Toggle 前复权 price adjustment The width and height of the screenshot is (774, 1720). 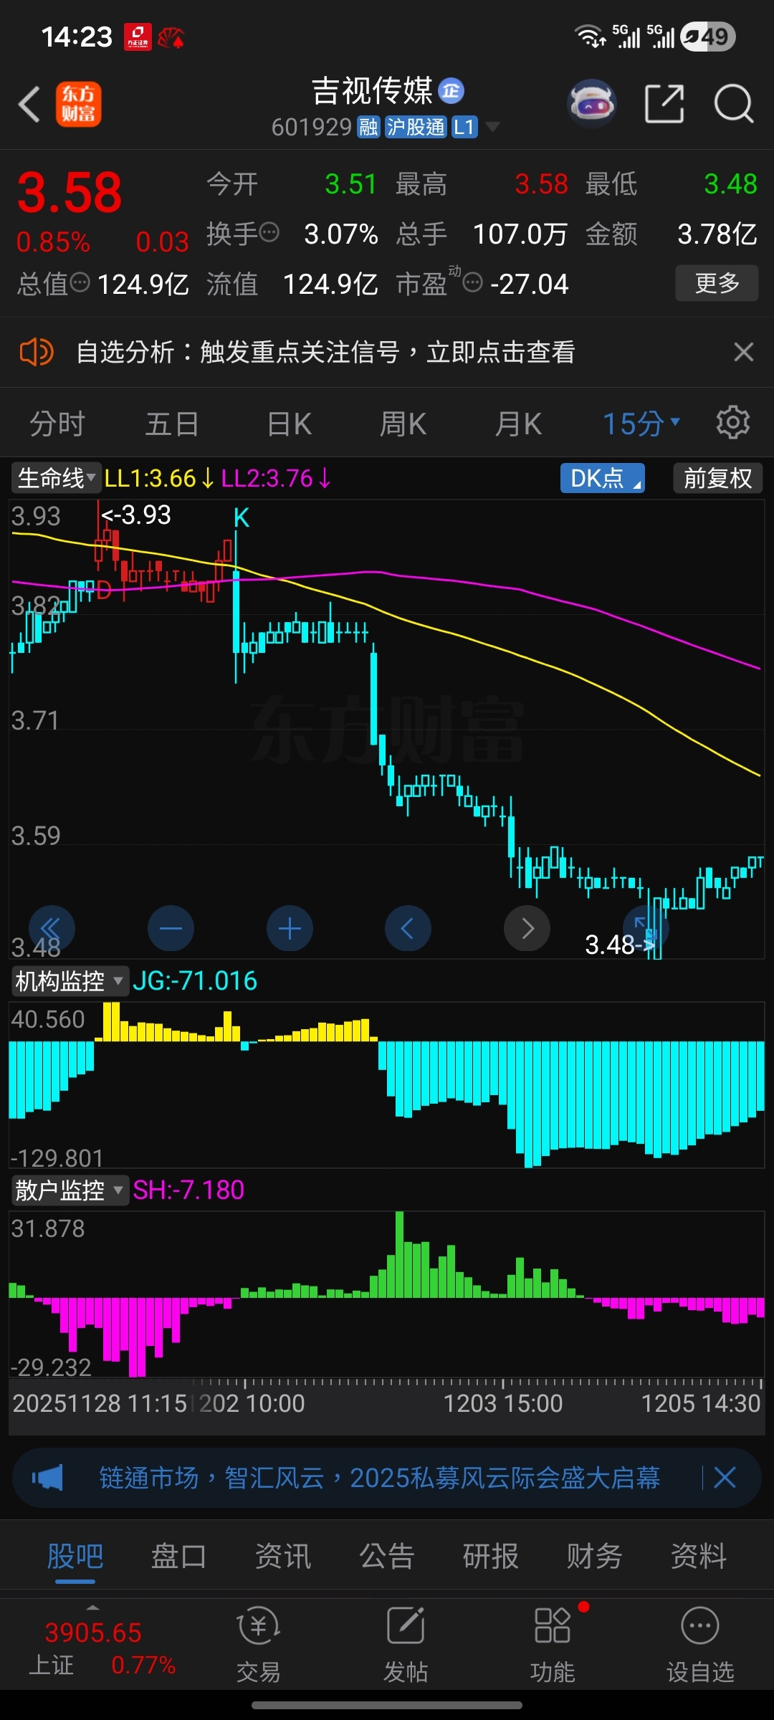tap(717, 478)
